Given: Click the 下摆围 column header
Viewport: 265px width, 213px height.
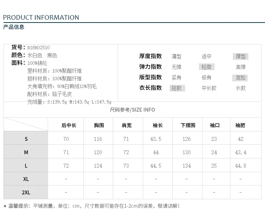Looking at the screenshot, I should [188, 125].
